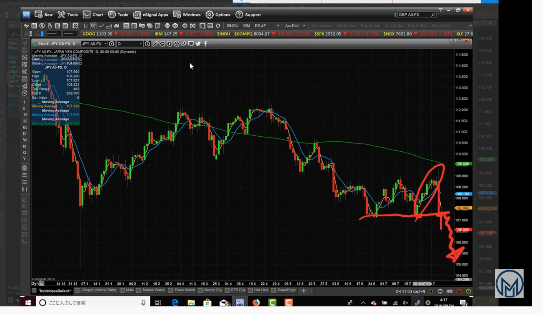This screenshot has width=543, height=315.
Task: Share chart via Twitter bird icon
Action: click(x=198, y=44)
